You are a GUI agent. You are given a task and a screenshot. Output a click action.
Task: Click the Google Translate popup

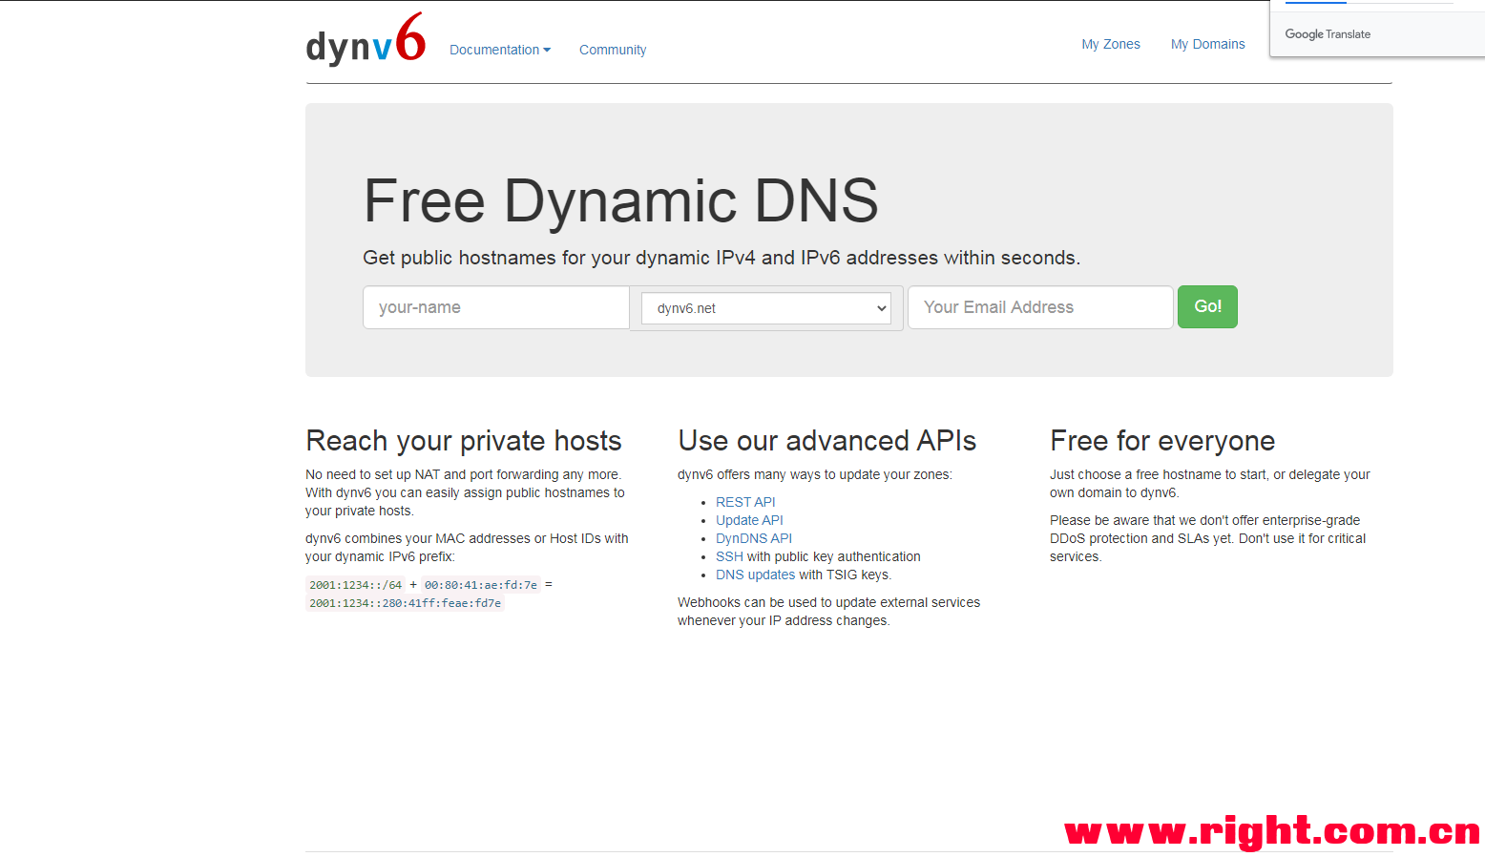click(x=1377, y=29)
